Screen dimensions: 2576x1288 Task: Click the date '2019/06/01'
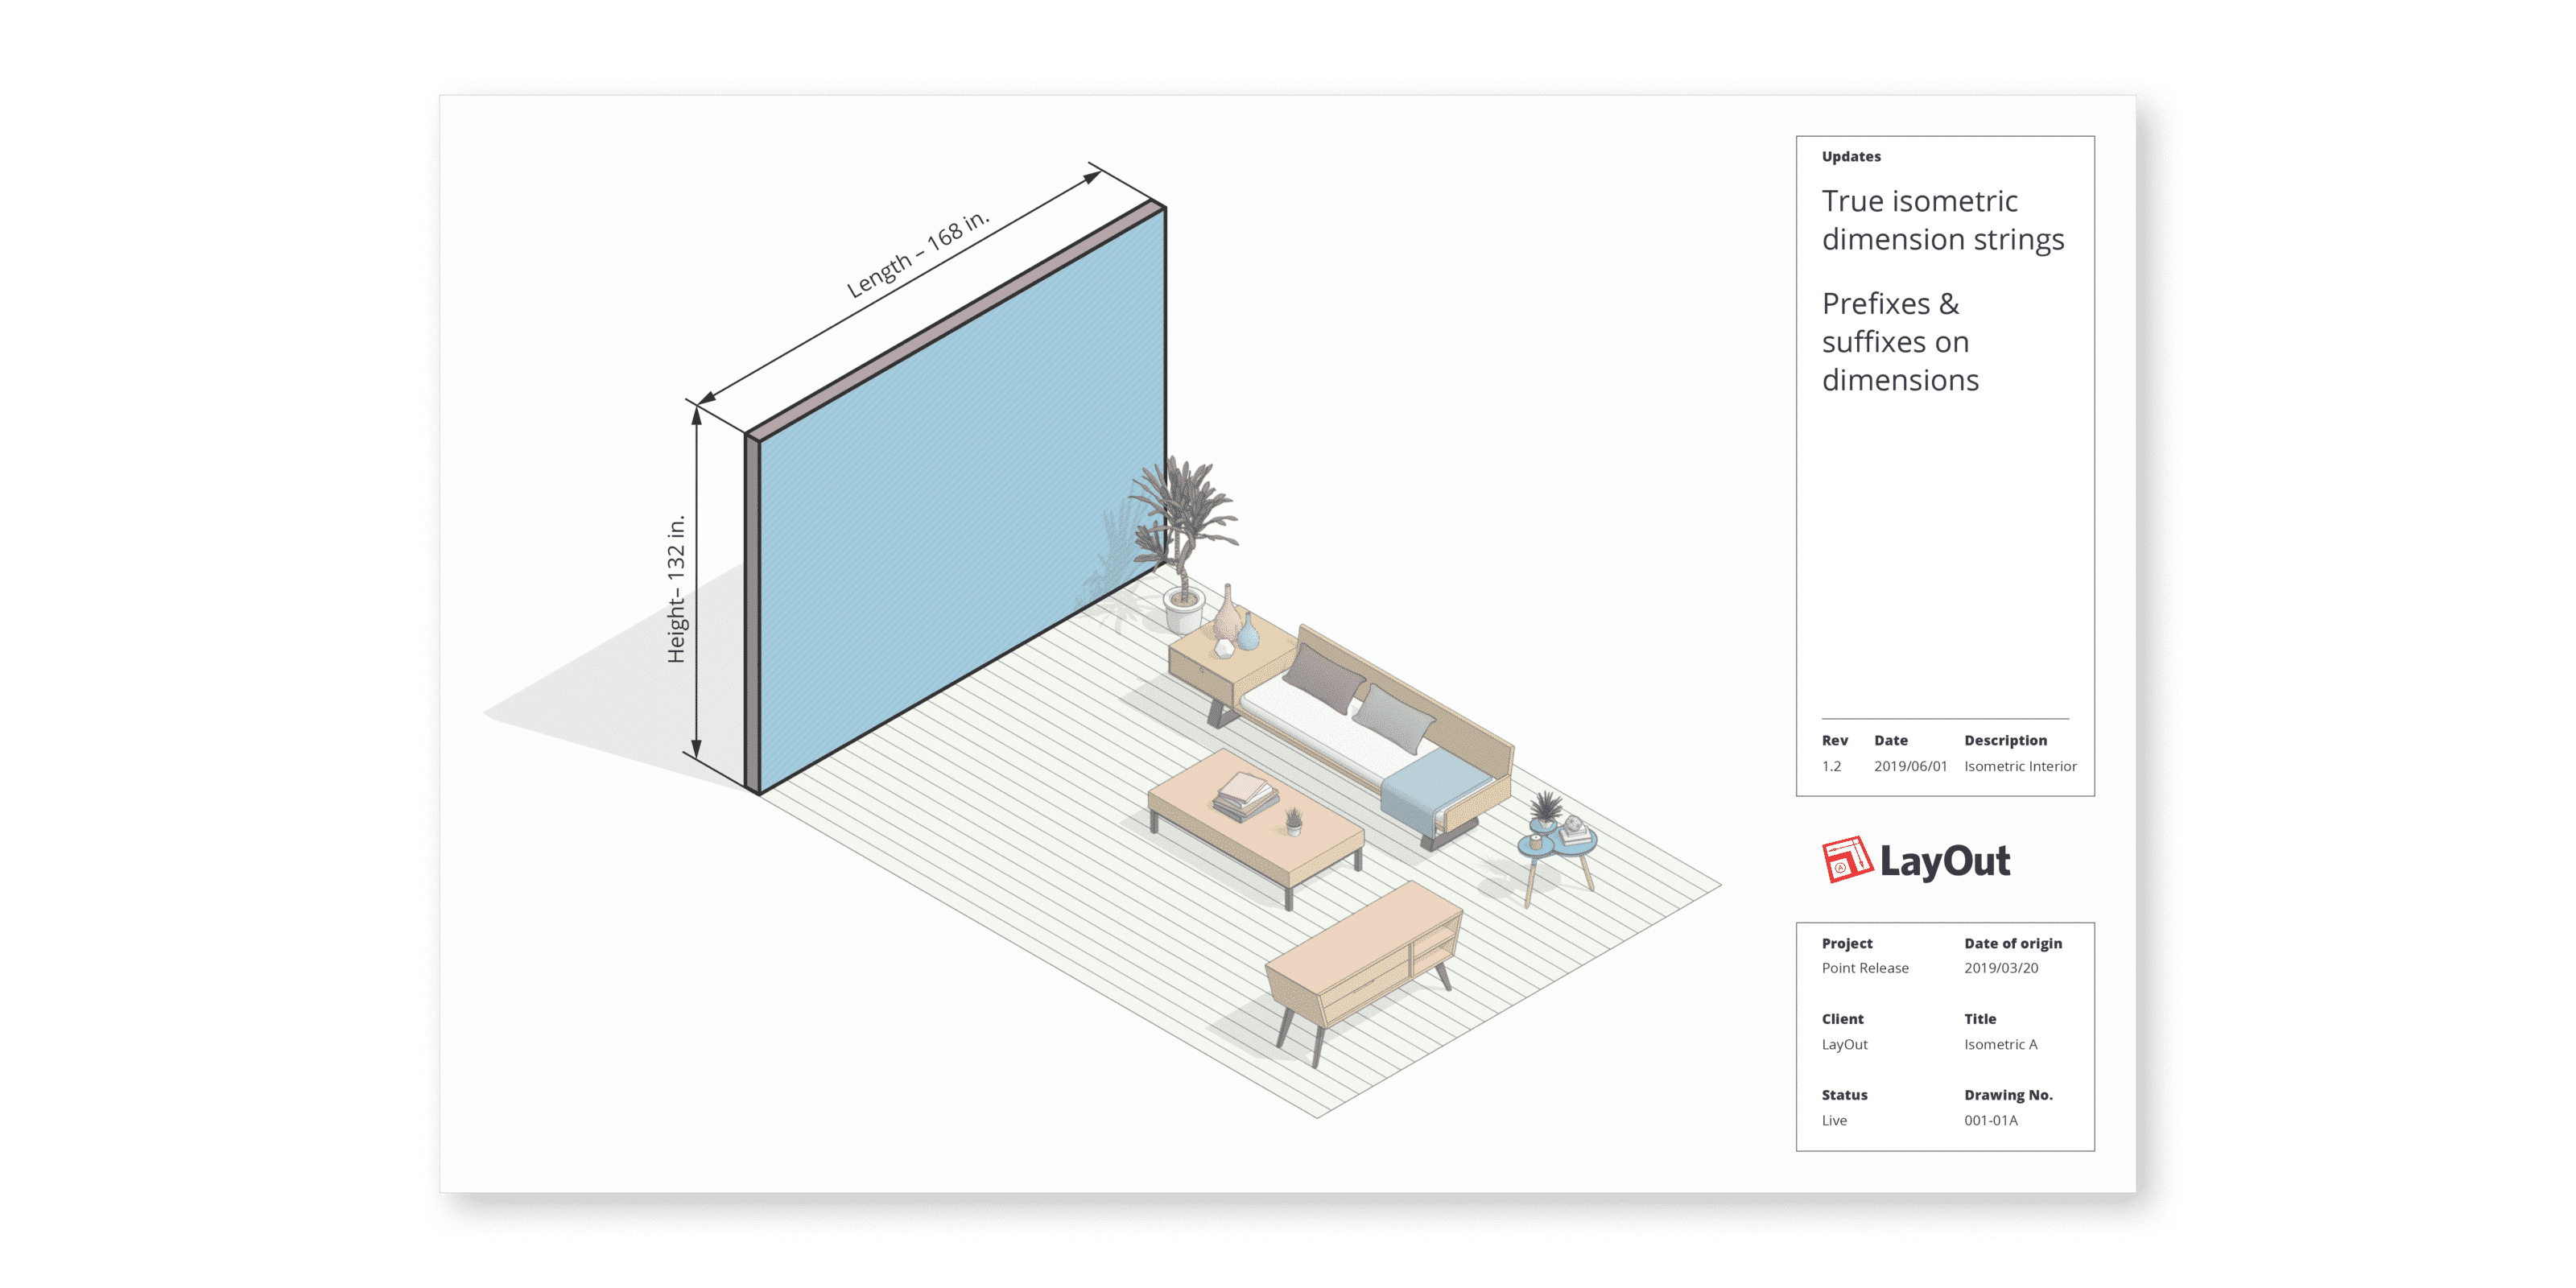1910,767
